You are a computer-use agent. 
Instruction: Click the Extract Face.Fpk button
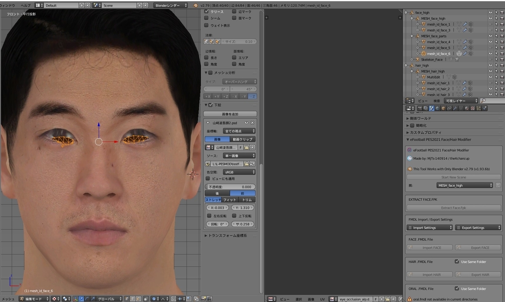pos(454,208)
